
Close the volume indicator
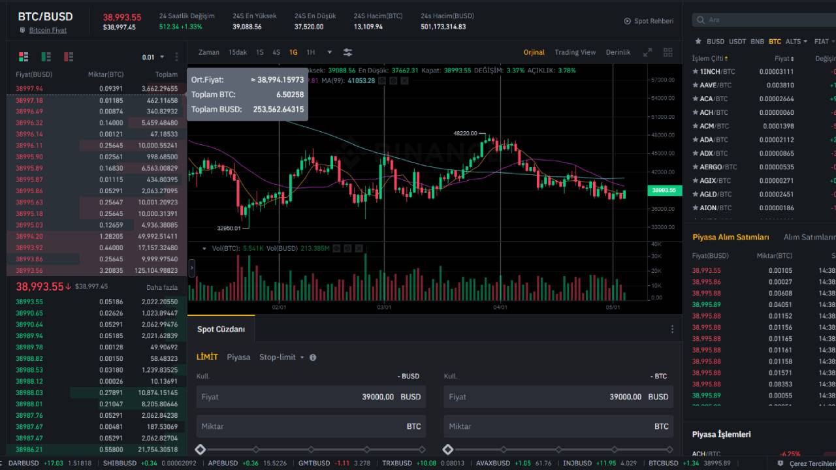[358, 248]
